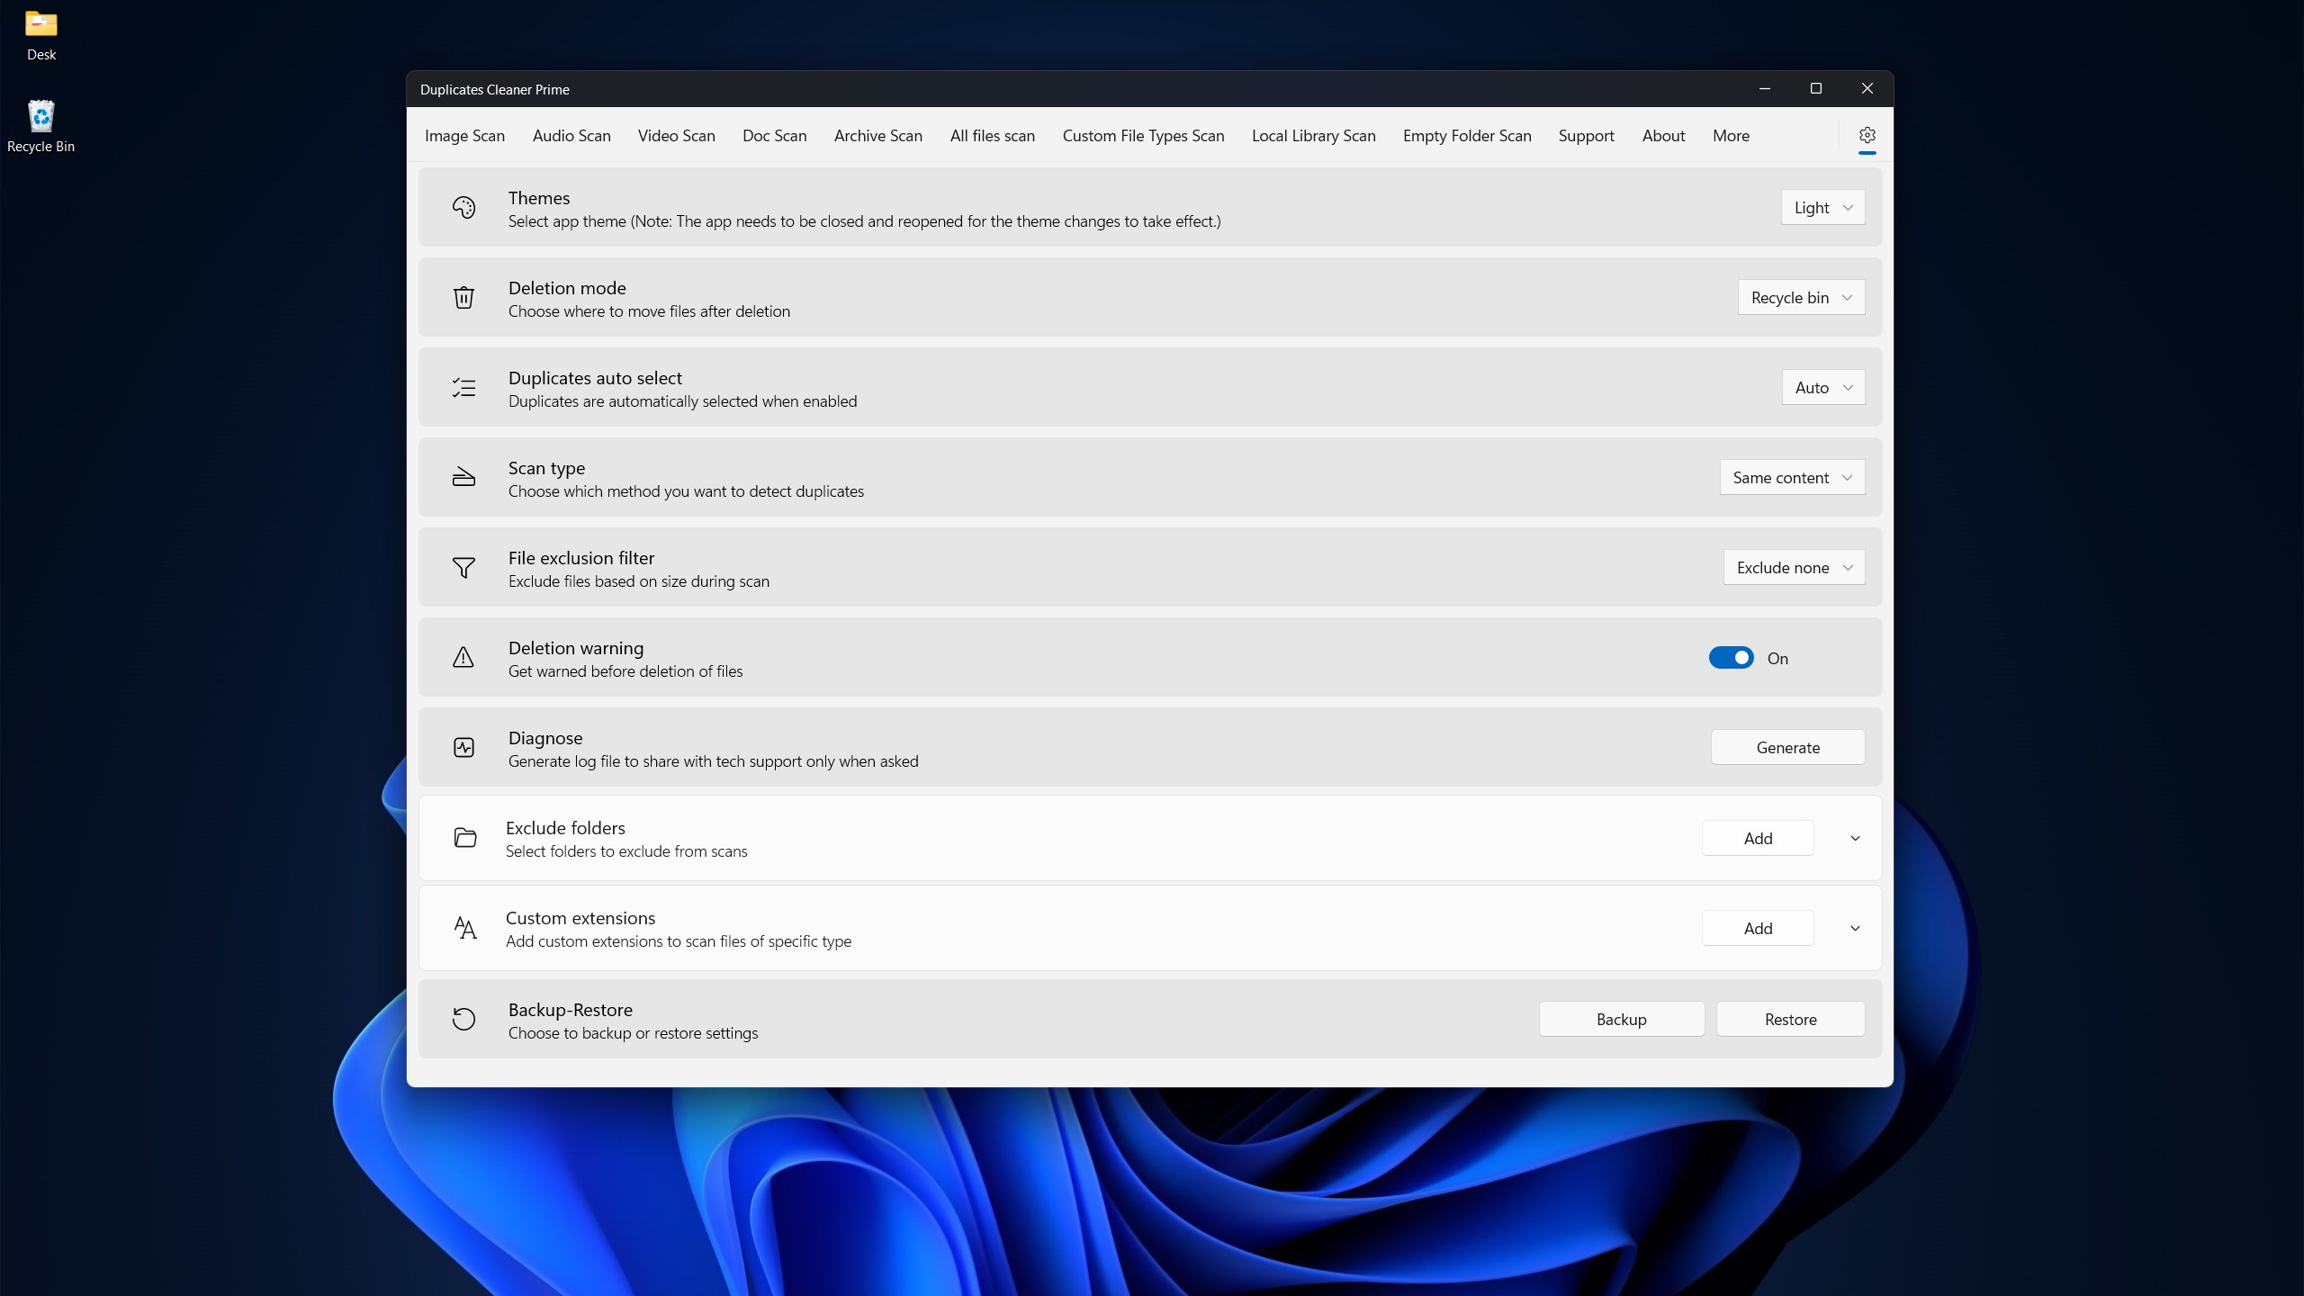2304x1296 pixels.
Task: Open the settings gear icon
Action: [x=1866, y=136]
